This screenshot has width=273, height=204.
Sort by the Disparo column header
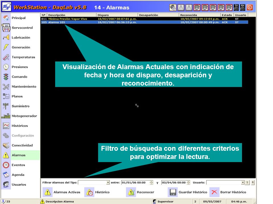tap(117, 15)
